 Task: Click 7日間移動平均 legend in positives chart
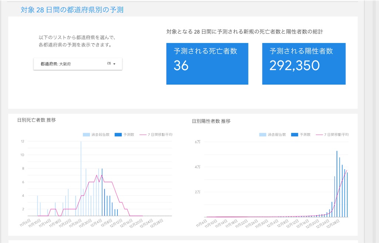[332, 135]
